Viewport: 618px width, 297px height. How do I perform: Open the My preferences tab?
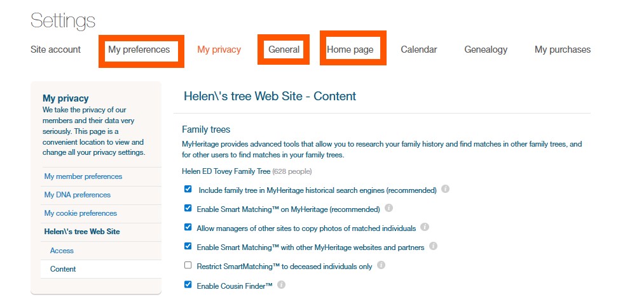coord(139,49)
